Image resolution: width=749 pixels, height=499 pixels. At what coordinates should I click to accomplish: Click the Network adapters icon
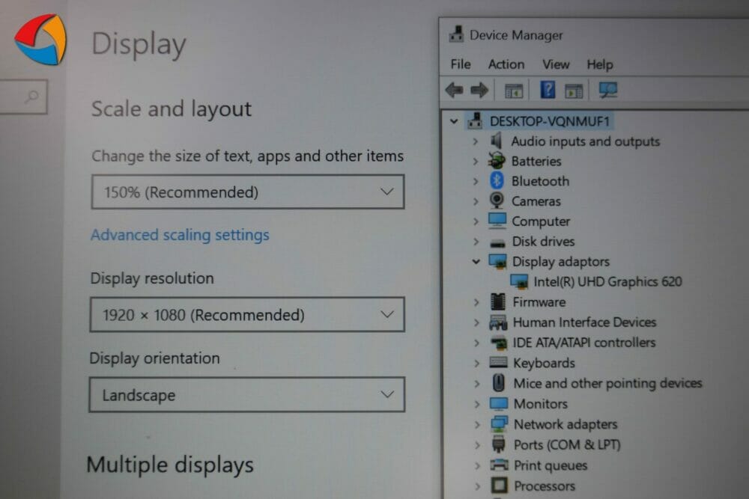(x=499, y=423)
